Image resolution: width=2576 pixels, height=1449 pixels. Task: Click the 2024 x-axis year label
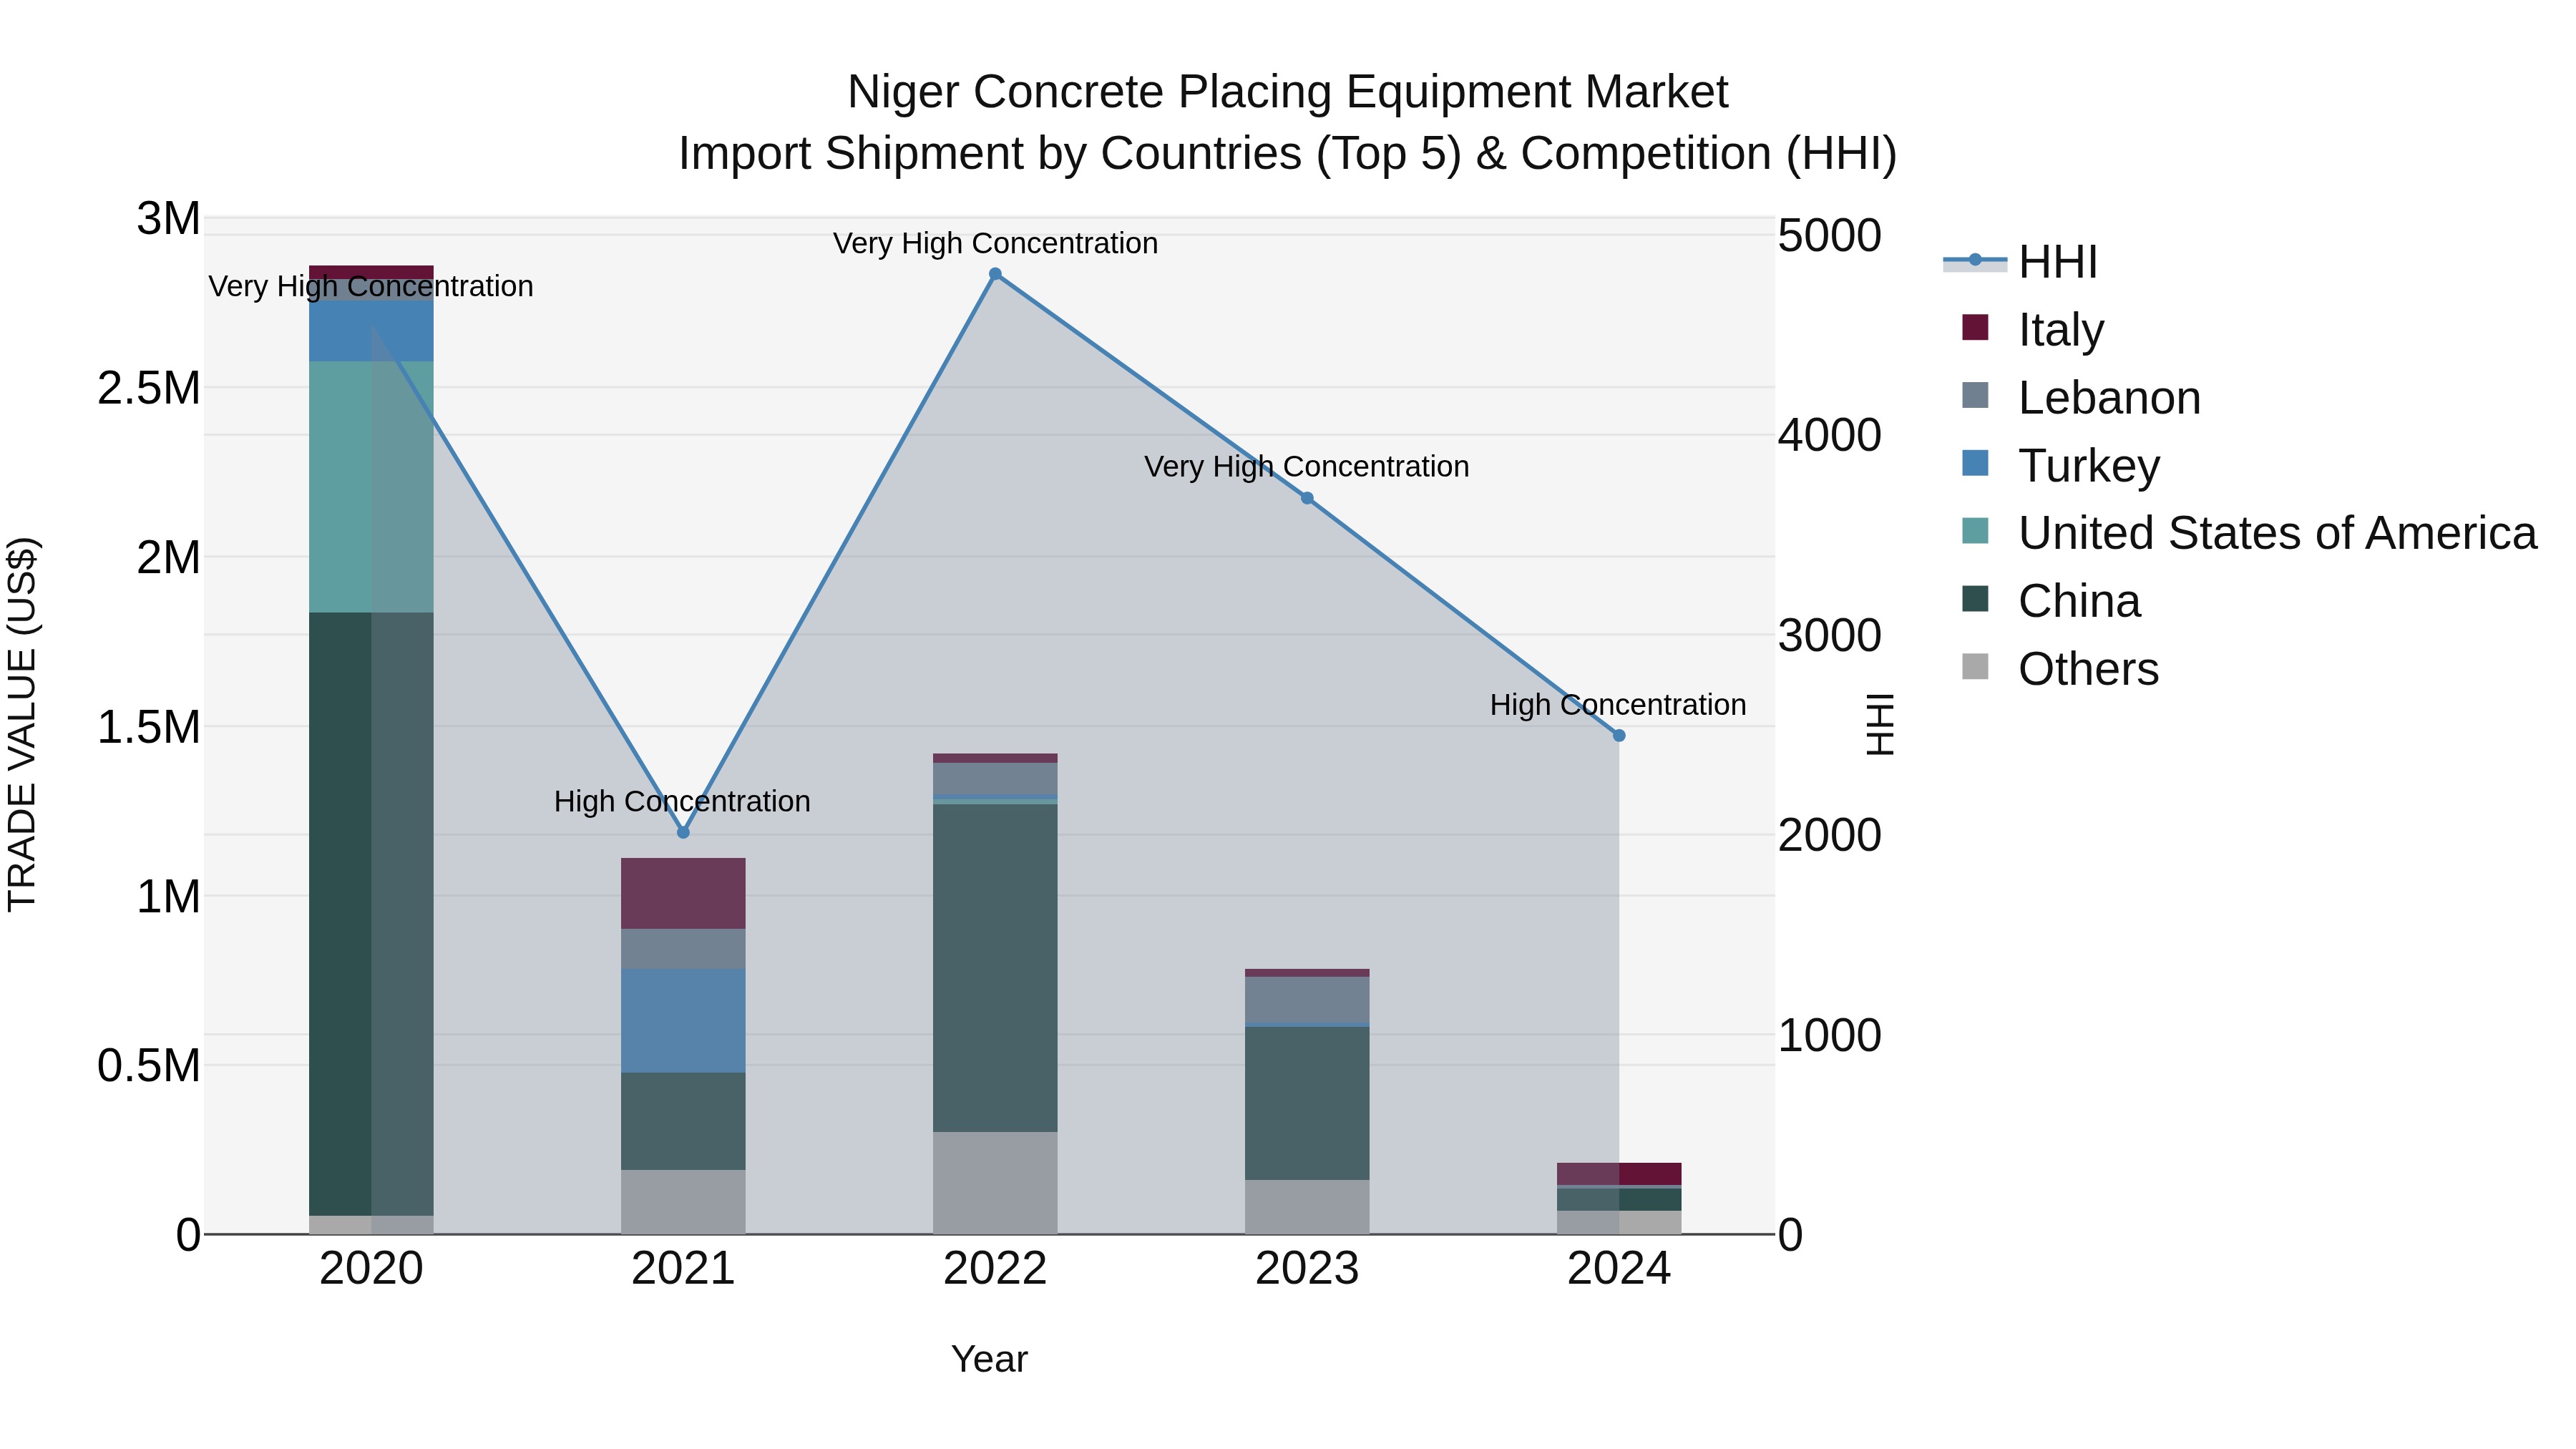coord(1619,1269)
